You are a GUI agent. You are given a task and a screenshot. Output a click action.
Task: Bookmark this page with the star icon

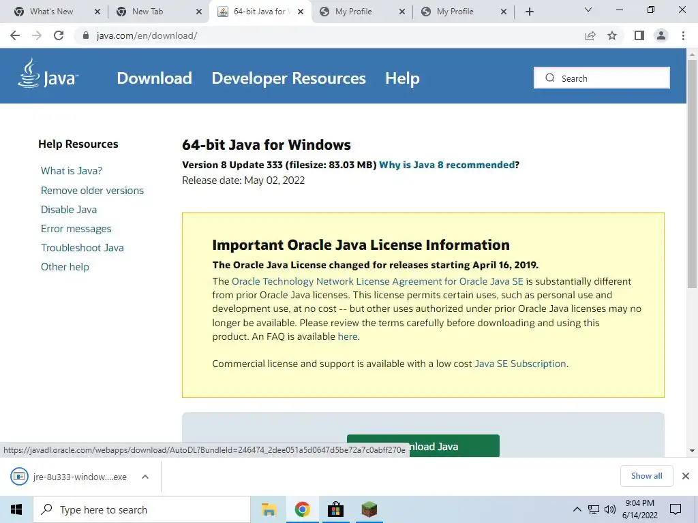pyautogui.click(x=612, y=35)
